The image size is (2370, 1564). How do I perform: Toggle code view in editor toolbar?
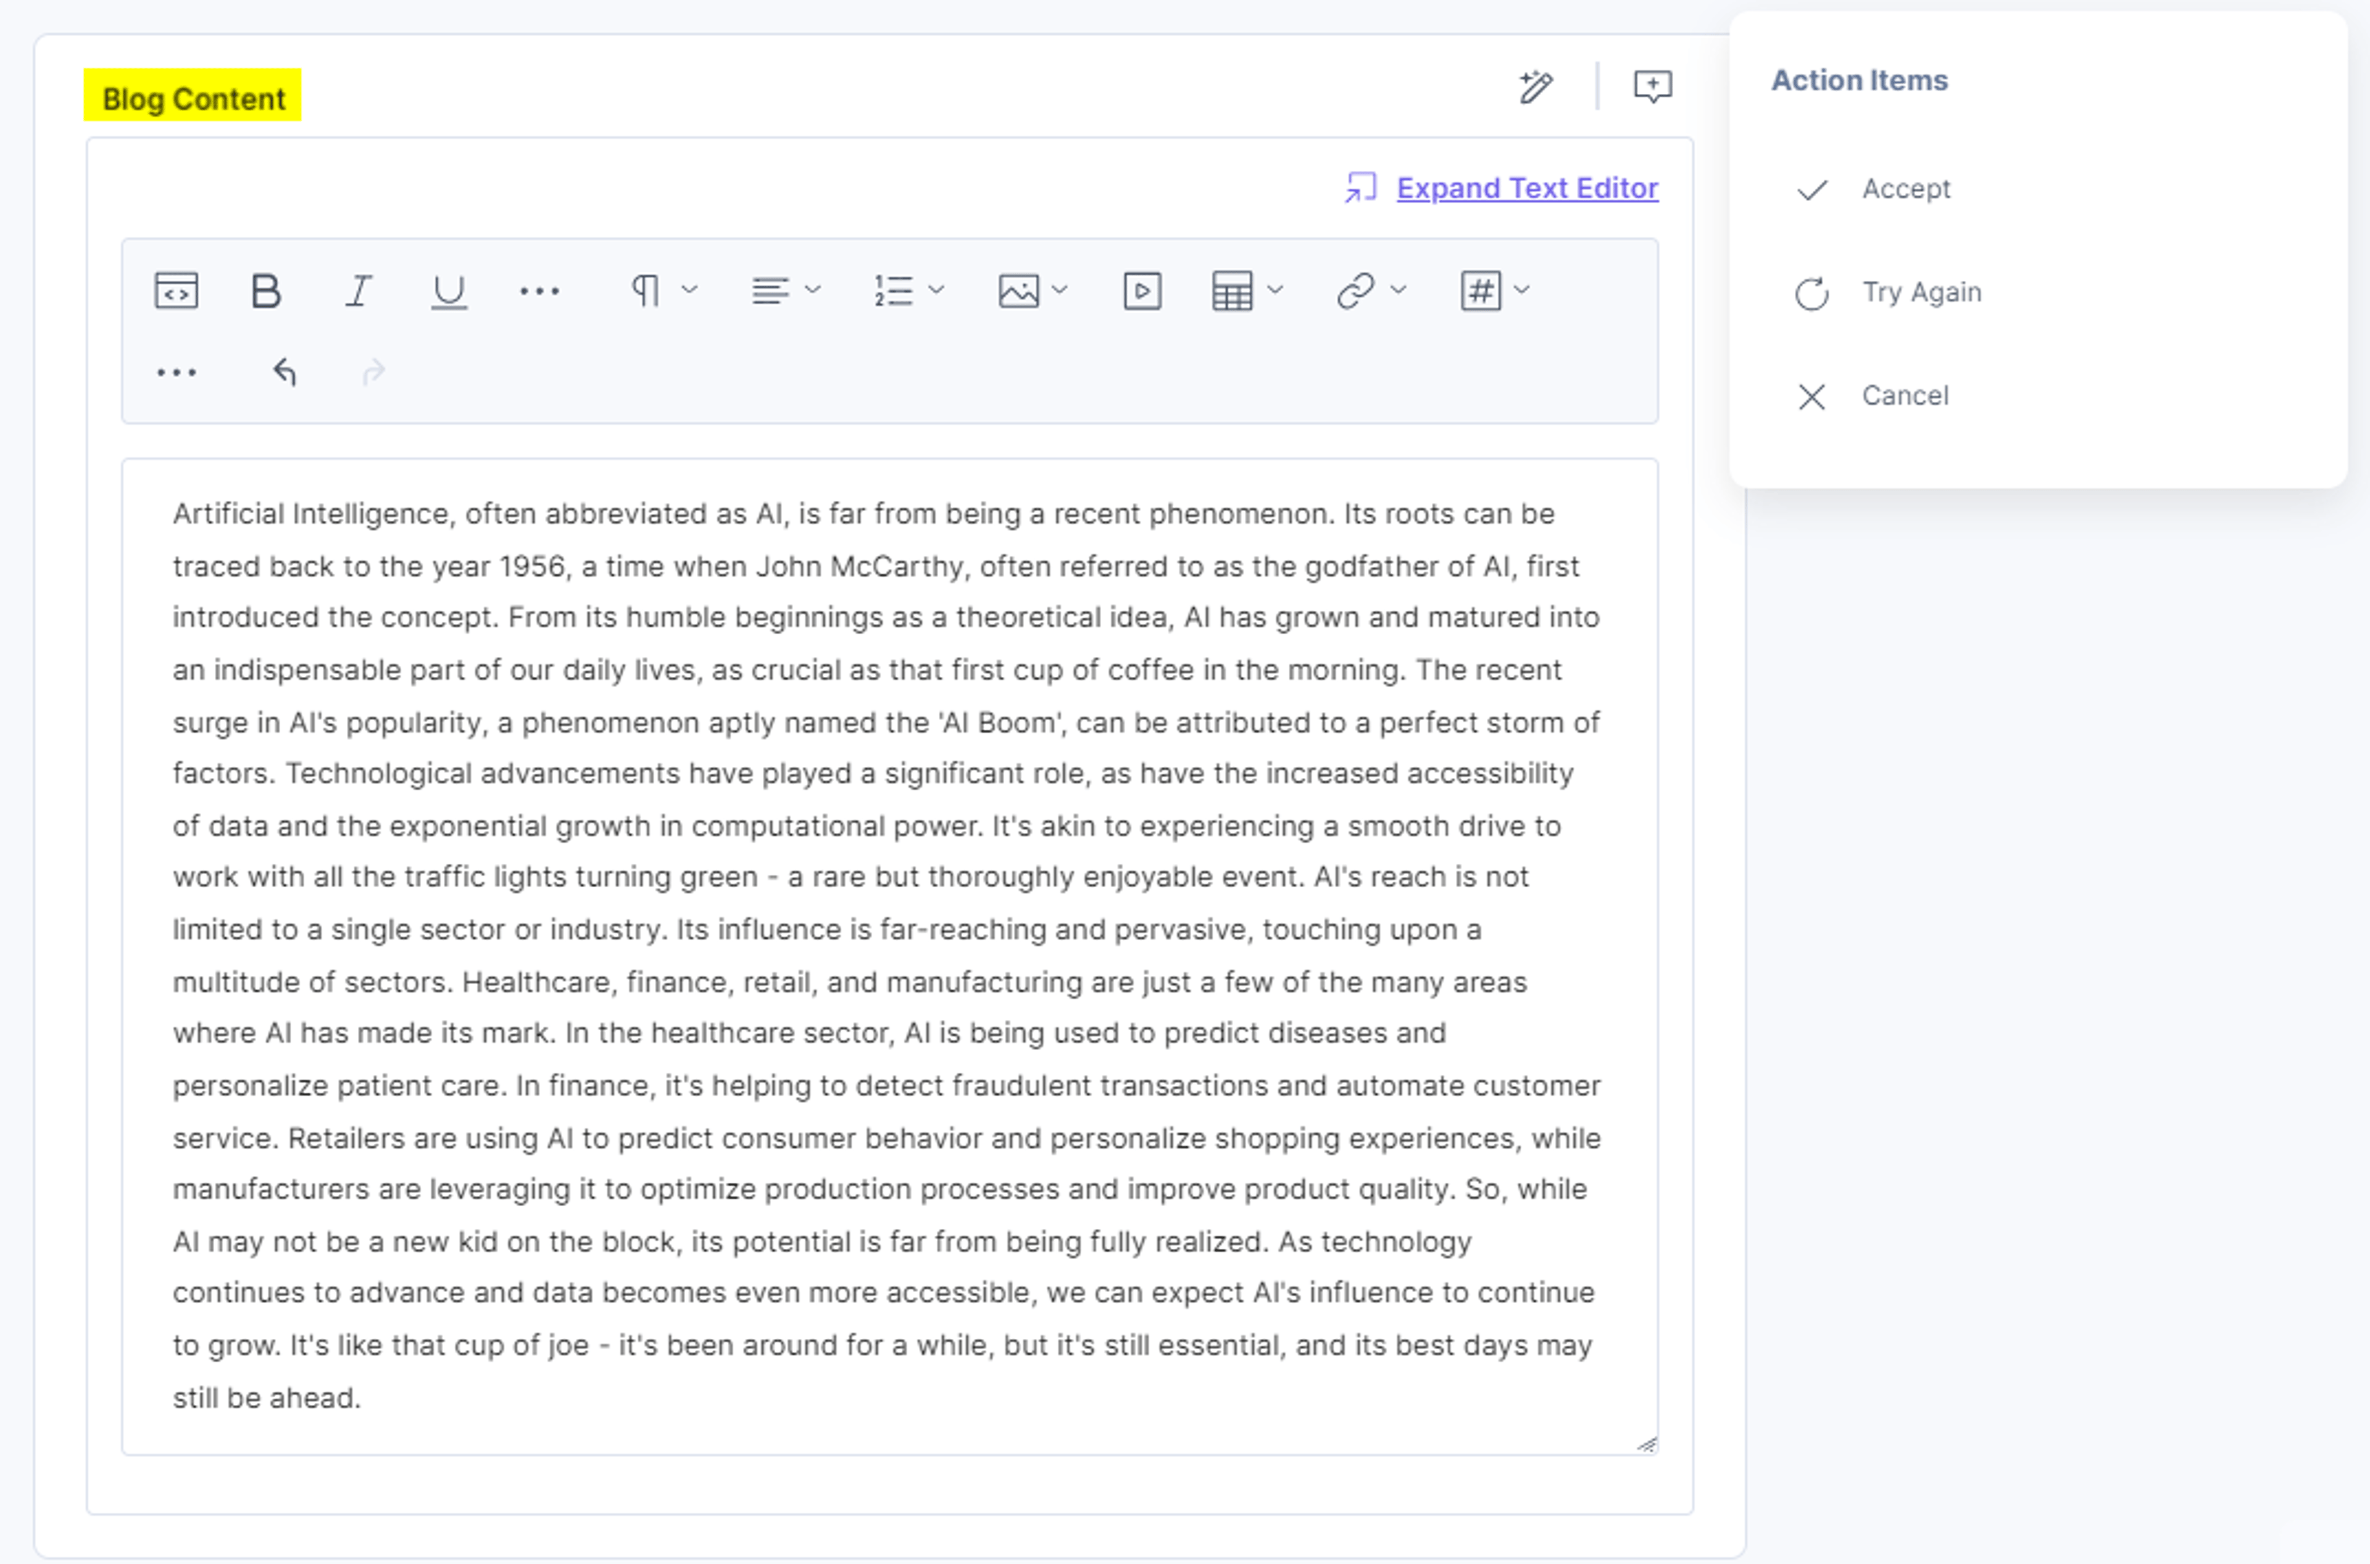pyautogui.click(x=177, y=291)
